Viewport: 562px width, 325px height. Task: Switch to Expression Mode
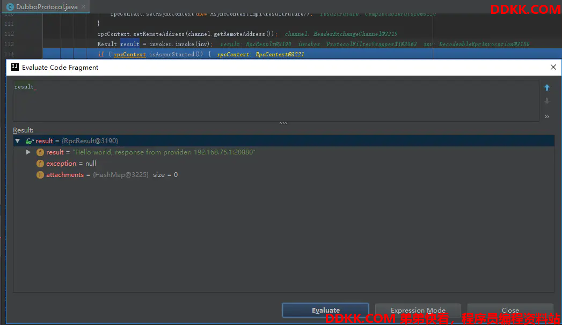click(418, 310)
